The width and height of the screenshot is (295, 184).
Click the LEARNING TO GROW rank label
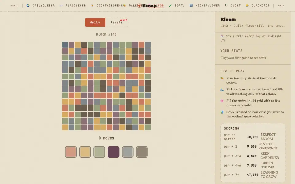(x=269, y=174)
